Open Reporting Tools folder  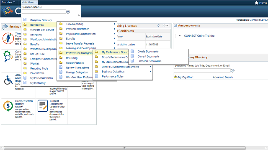[39, 68]
